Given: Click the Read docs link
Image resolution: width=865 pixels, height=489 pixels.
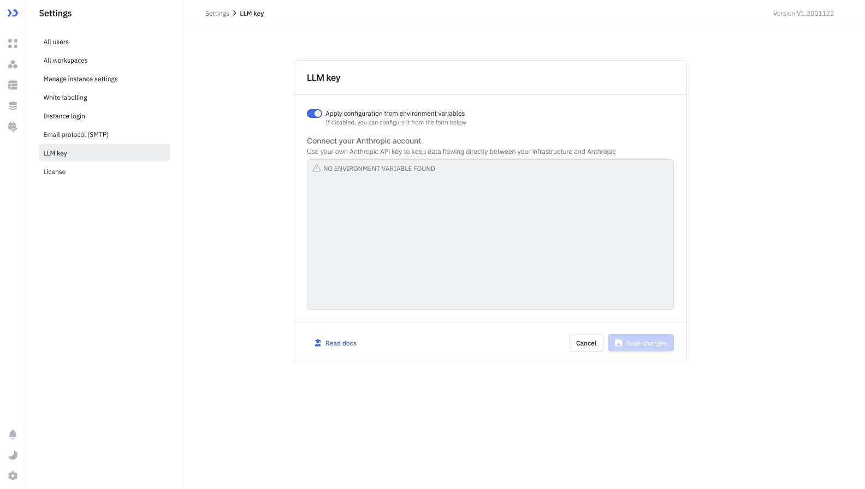Looking at the screenshot, I should click(x=340, y=343).
